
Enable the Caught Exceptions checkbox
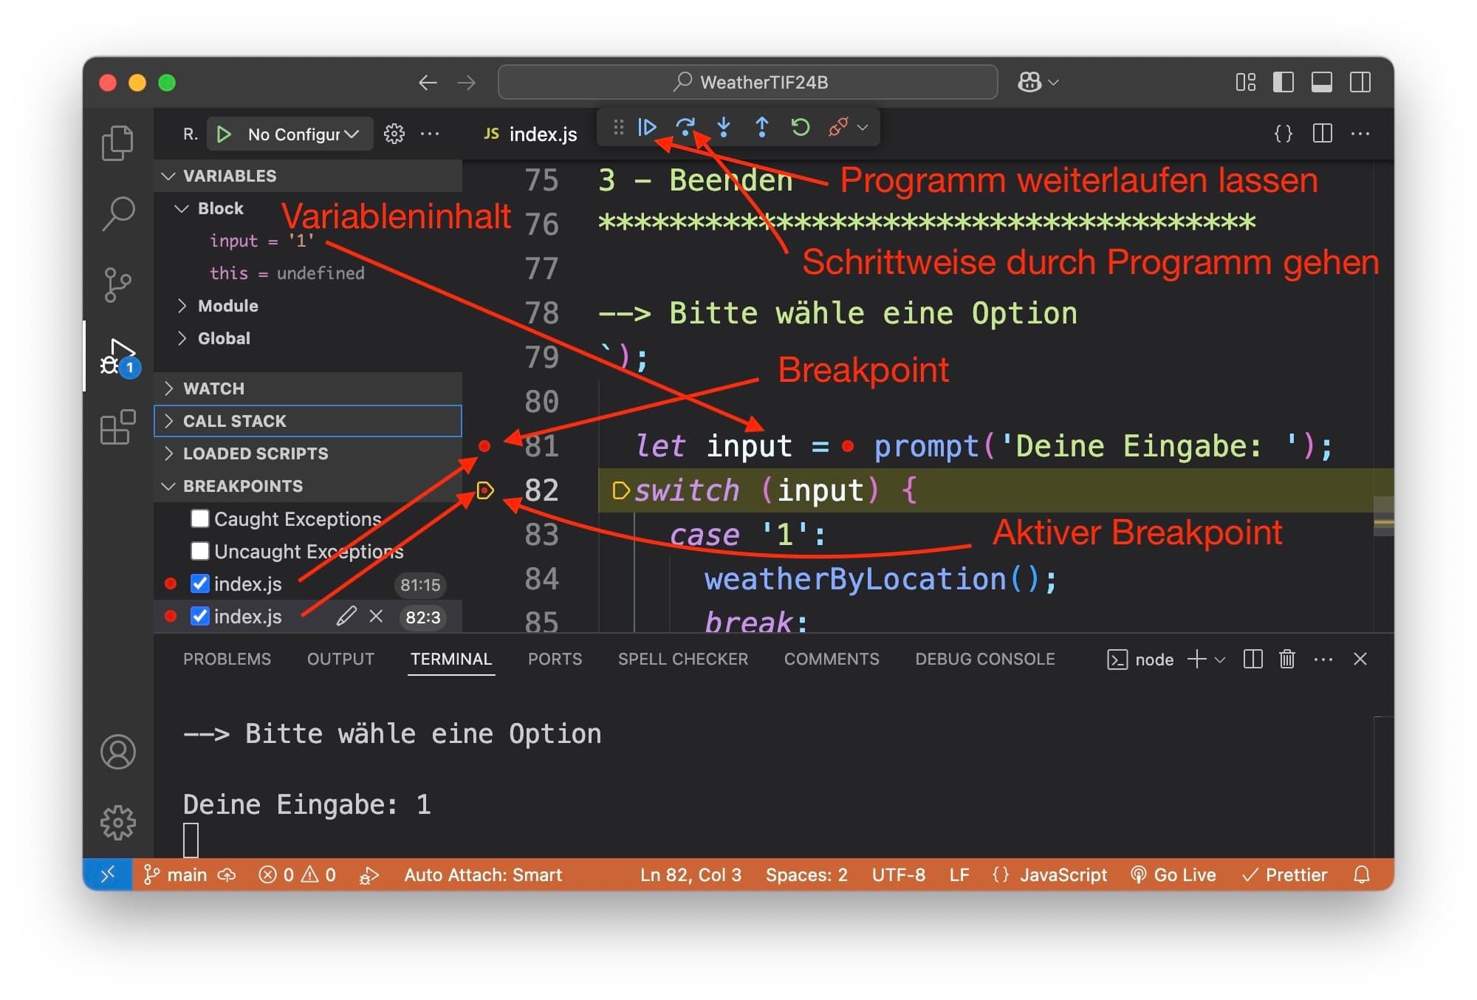click(199, 518)
